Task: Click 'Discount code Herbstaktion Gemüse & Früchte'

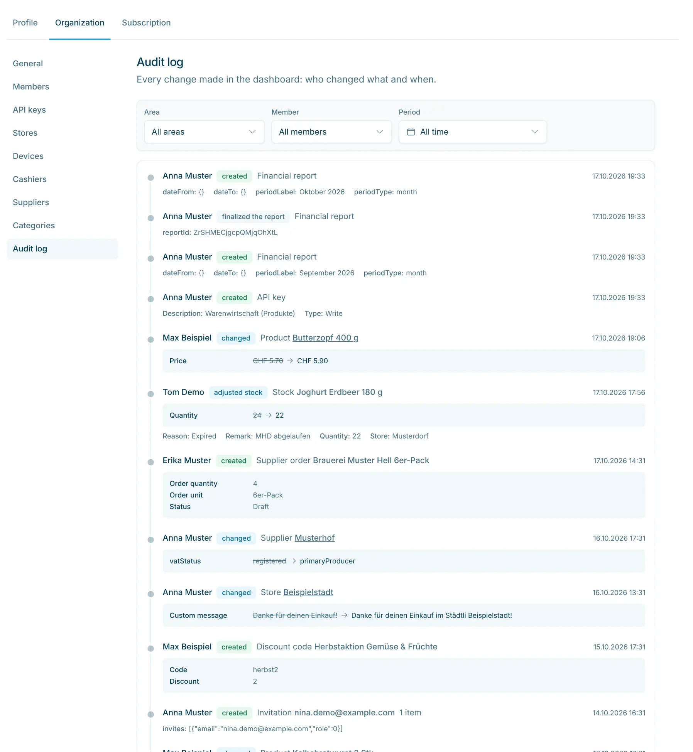Action: coord(347,647)
